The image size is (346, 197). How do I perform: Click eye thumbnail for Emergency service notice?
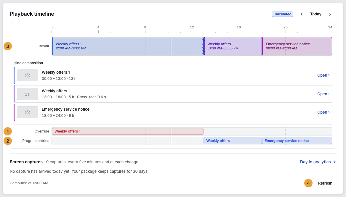[28, 112]
